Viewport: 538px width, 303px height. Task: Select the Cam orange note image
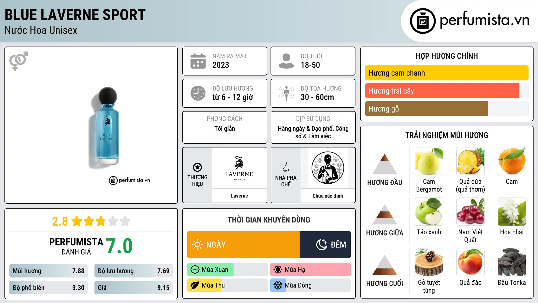click(512, 161)
